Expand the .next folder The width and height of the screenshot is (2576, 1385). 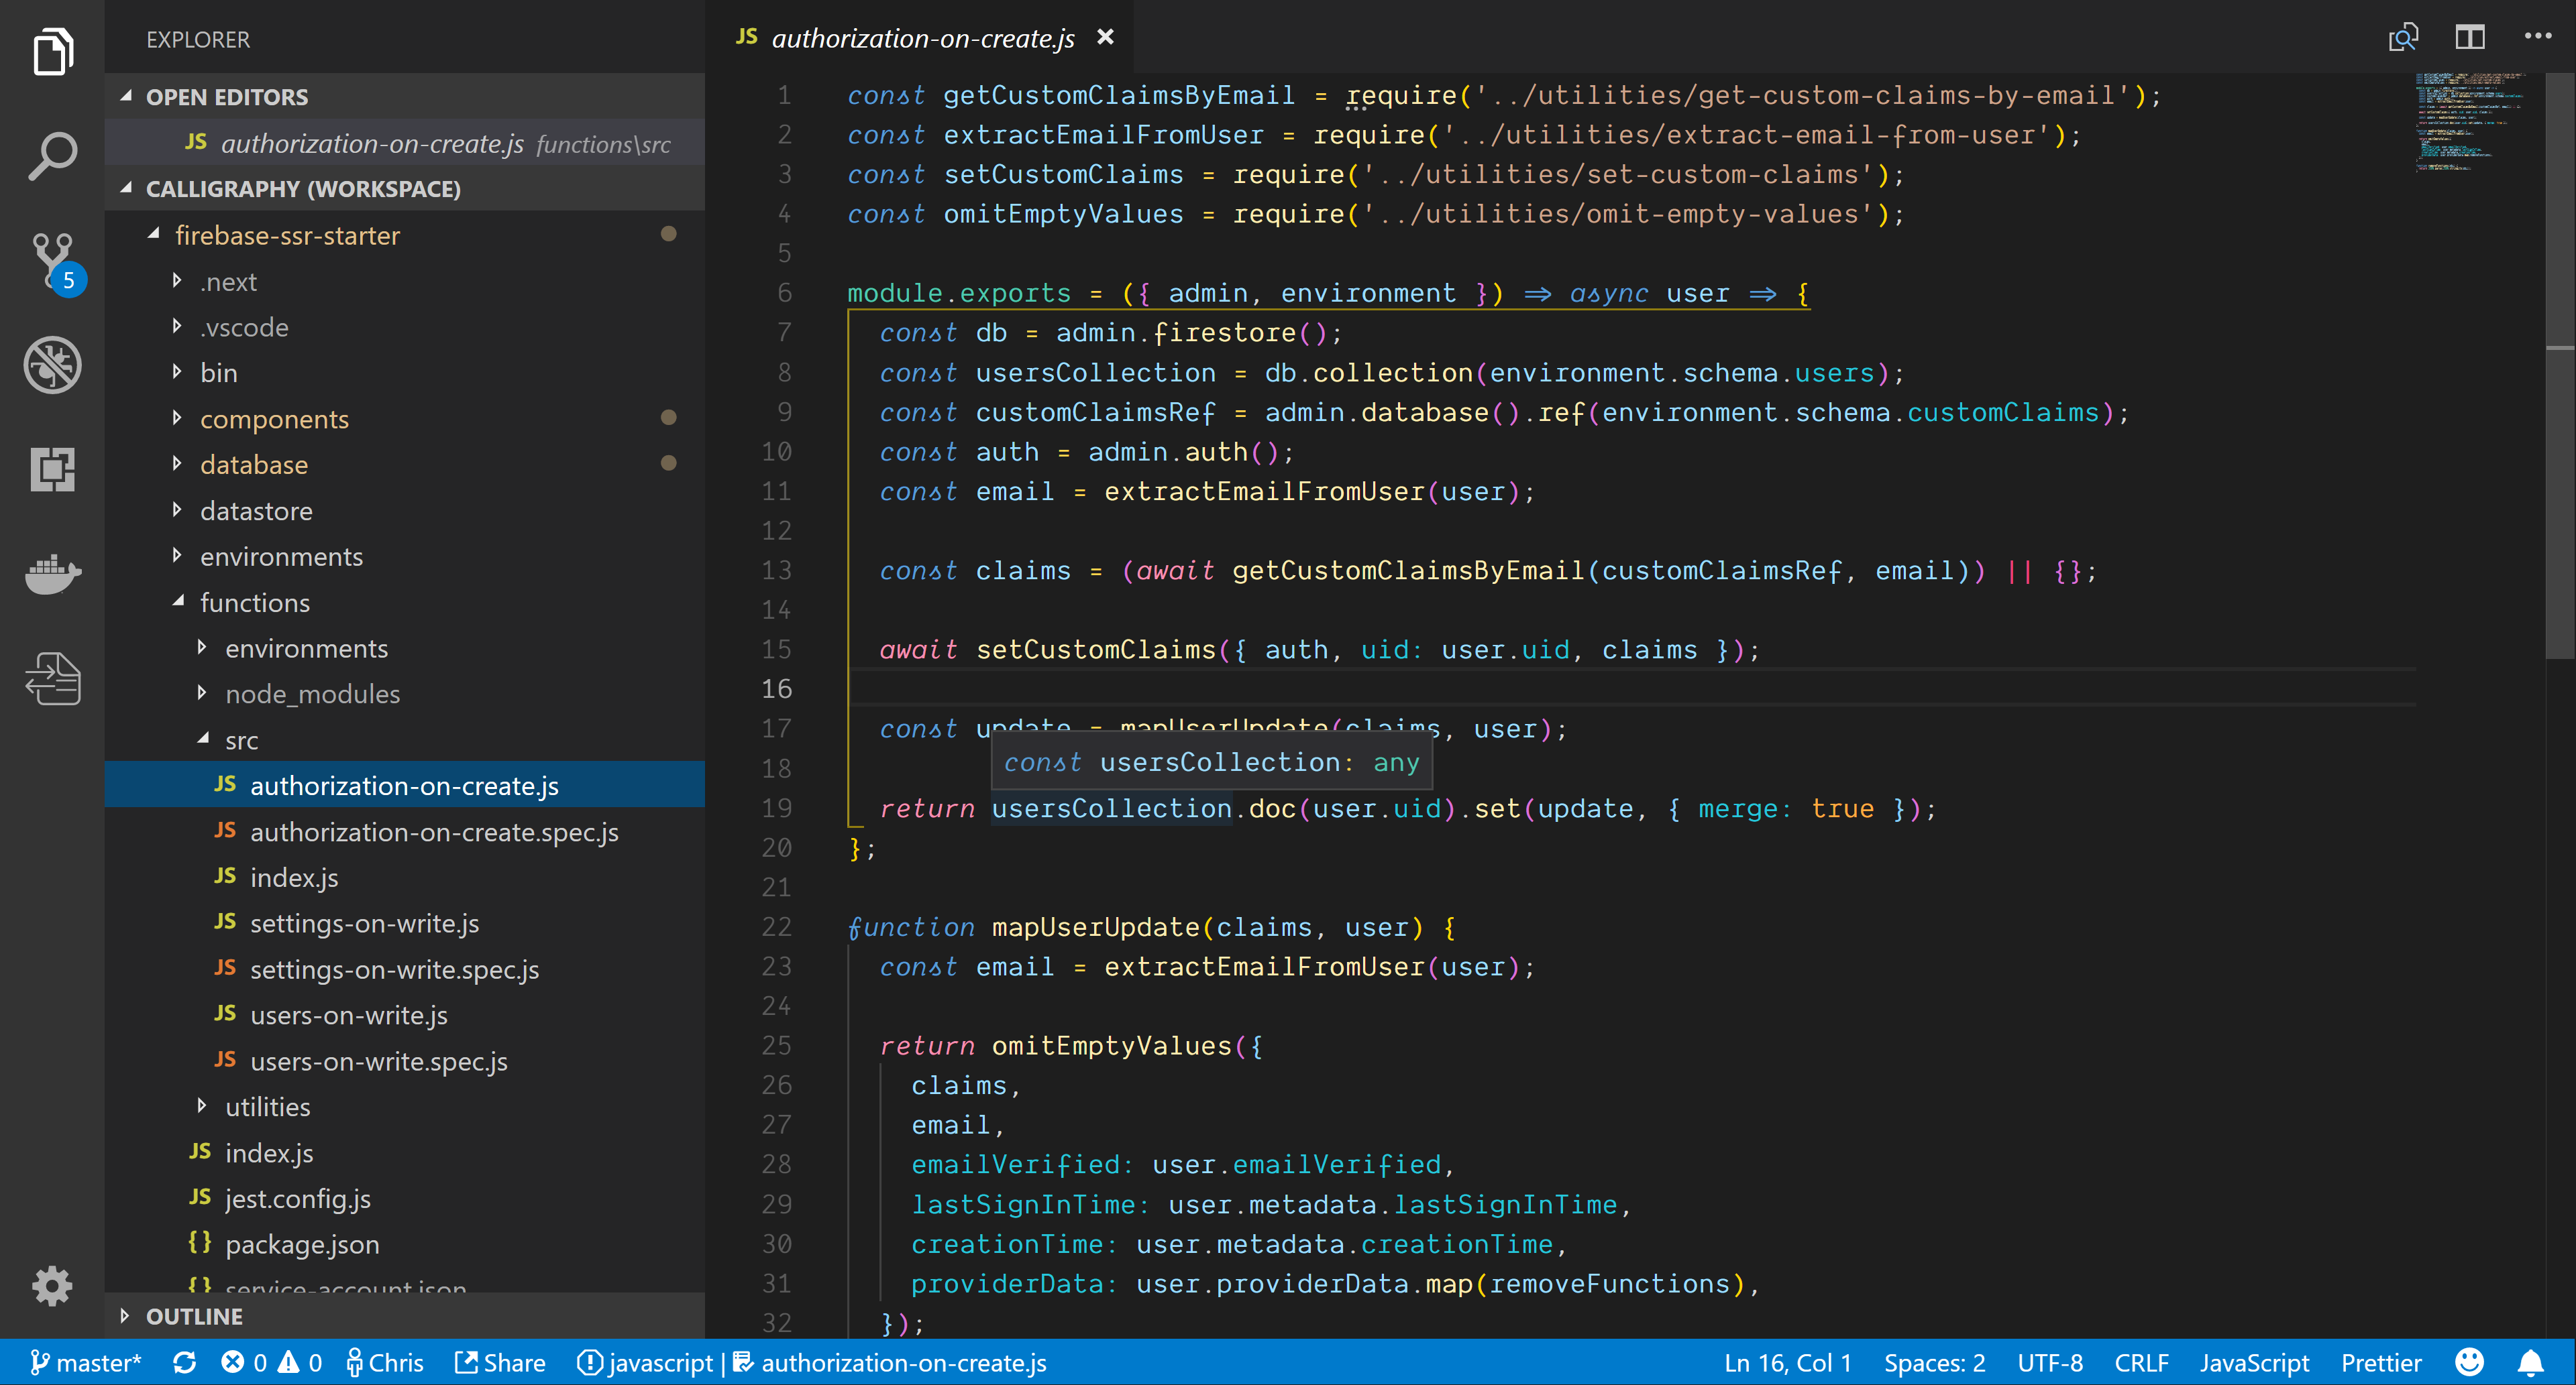[x=404, y=281]
